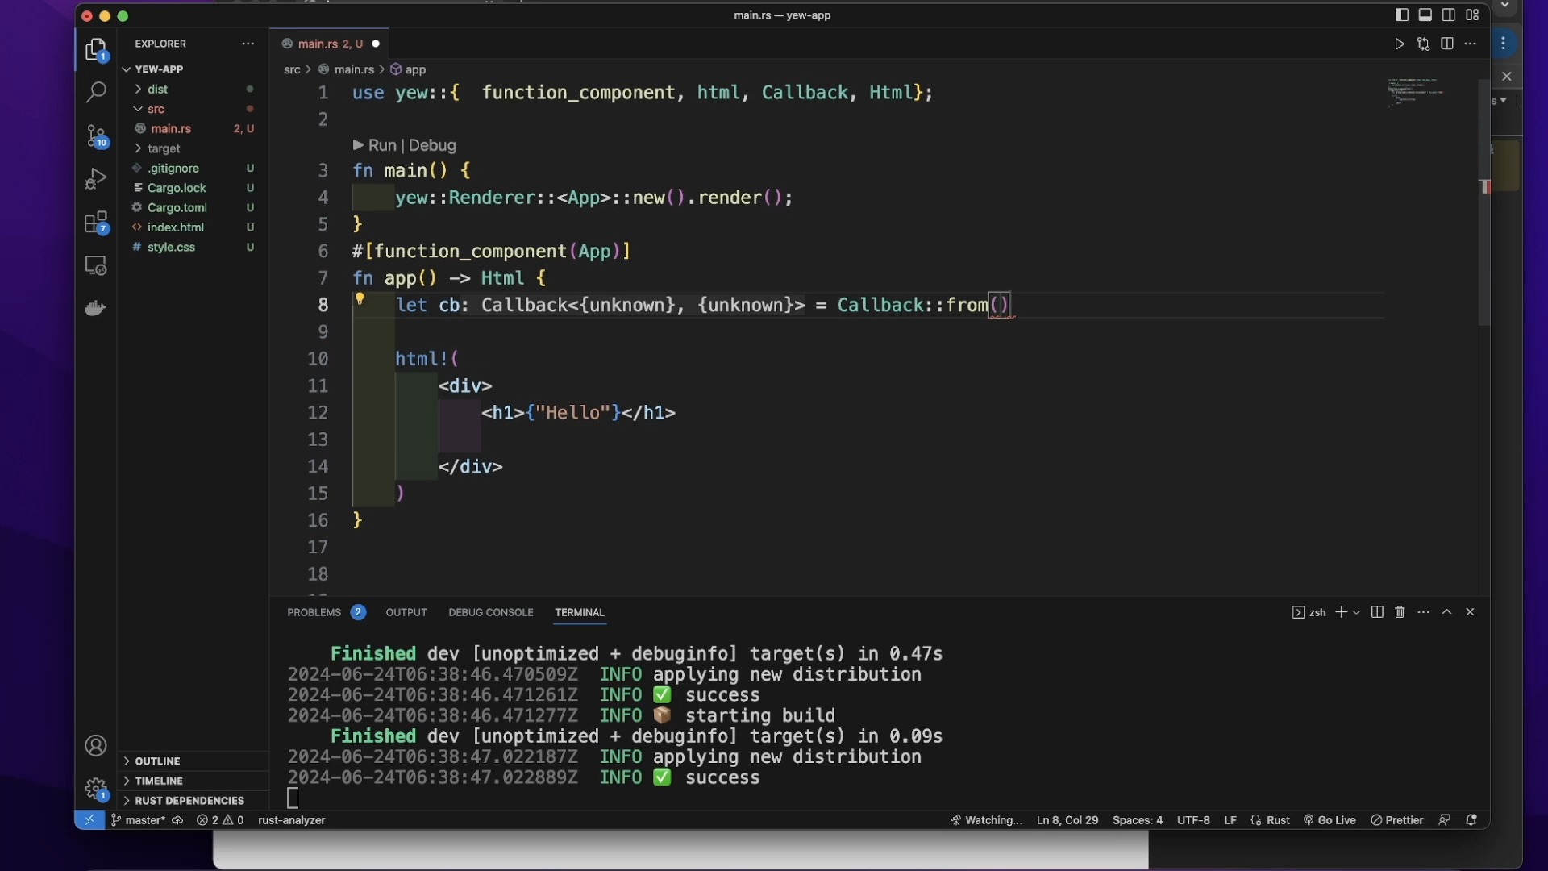Toggle secondary side bar layout button

point(1449,15)
